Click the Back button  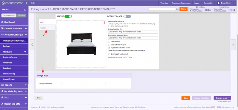tap(39, 98)
